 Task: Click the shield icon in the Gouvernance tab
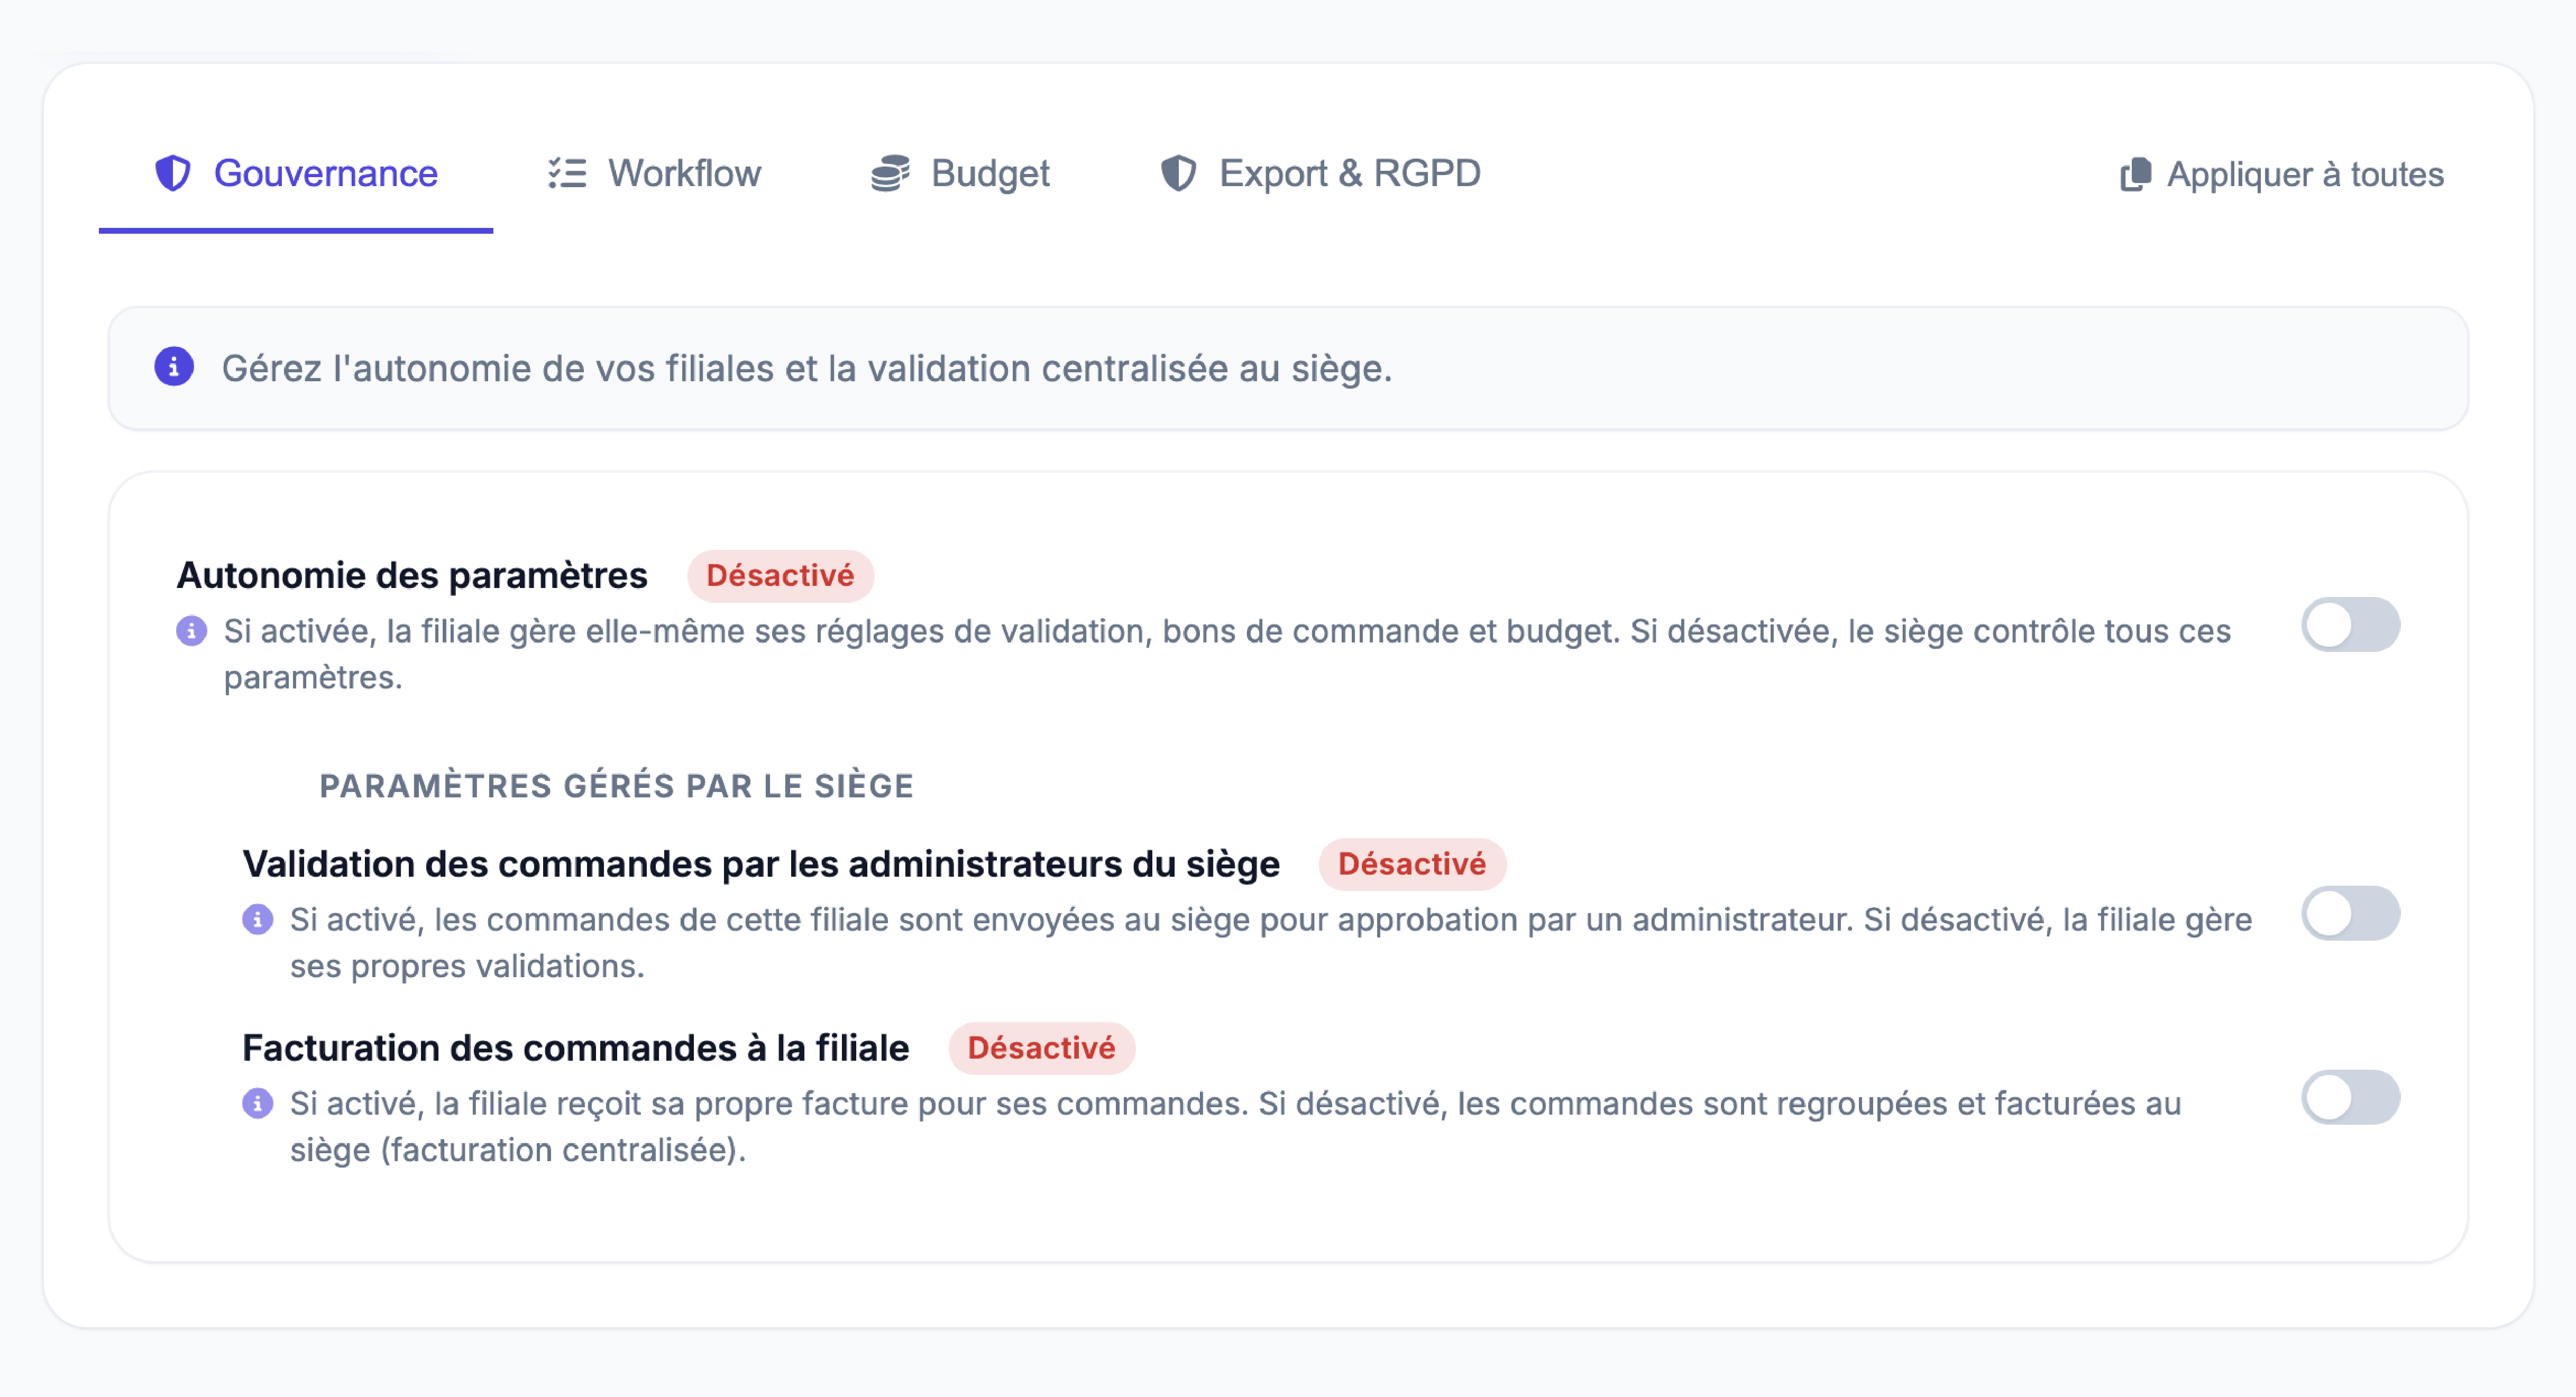[173, 173]
